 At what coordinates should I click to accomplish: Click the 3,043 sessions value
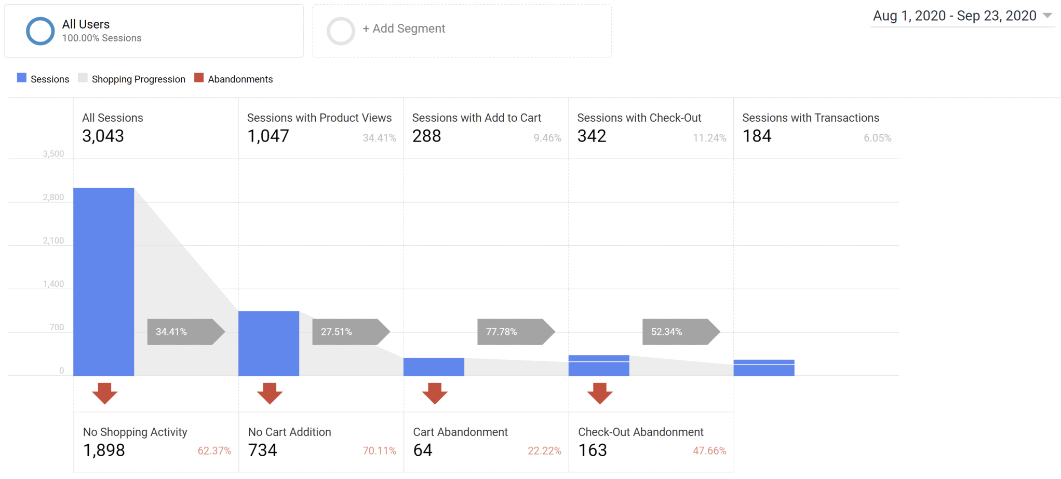103,136
